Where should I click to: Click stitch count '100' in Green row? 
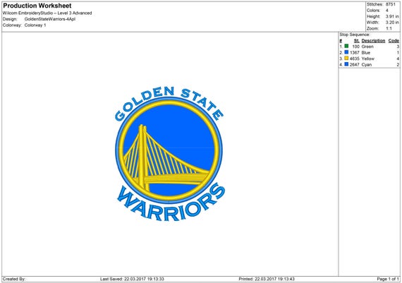(356, 47)
